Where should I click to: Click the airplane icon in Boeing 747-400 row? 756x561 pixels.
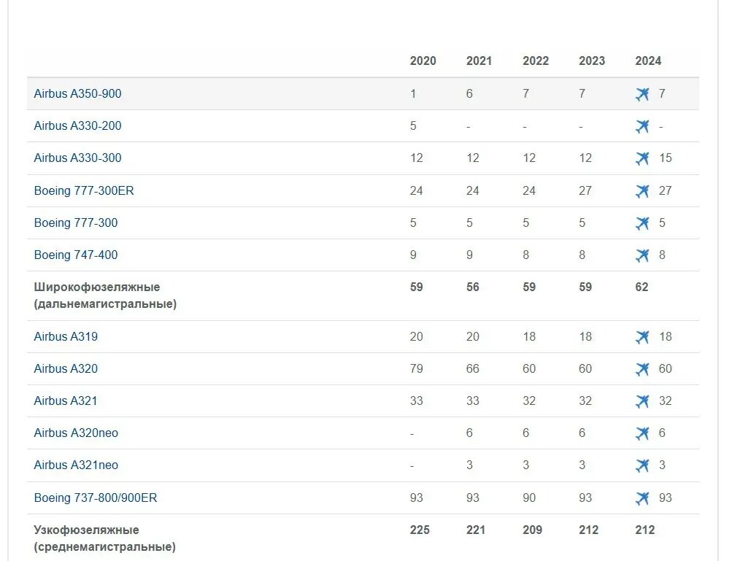642,255
